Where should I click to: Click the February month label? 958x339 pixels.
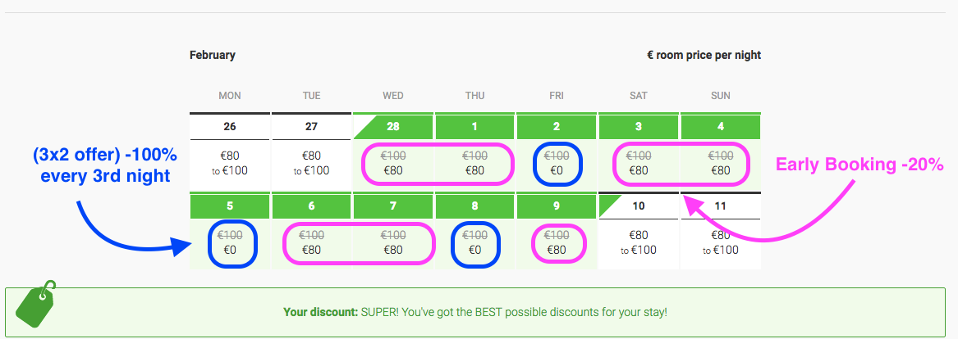[212, 55]
